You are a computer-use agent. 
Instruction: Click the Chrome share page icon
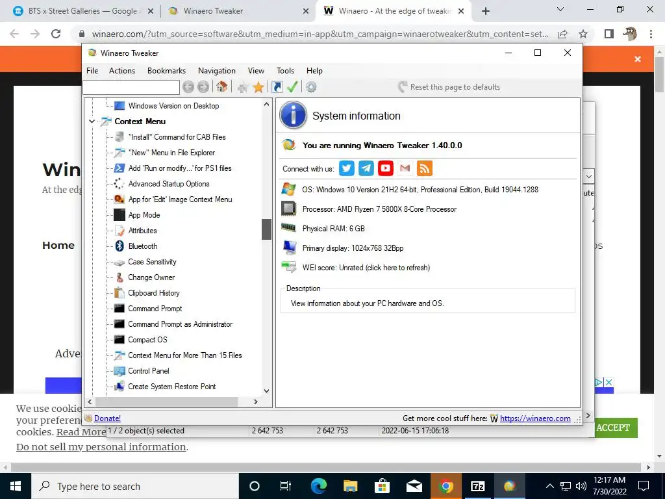(x=562, y=34)
